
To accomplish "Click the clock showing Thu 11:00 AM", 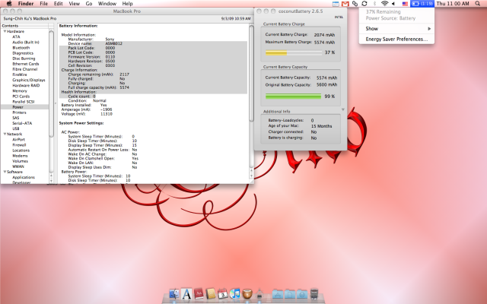I will [x=453, y=4].
